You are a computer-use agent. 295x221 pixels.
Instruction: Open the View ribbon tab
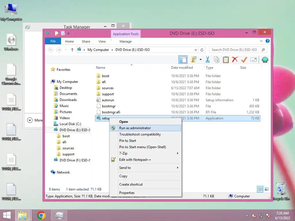coord(102,41)
